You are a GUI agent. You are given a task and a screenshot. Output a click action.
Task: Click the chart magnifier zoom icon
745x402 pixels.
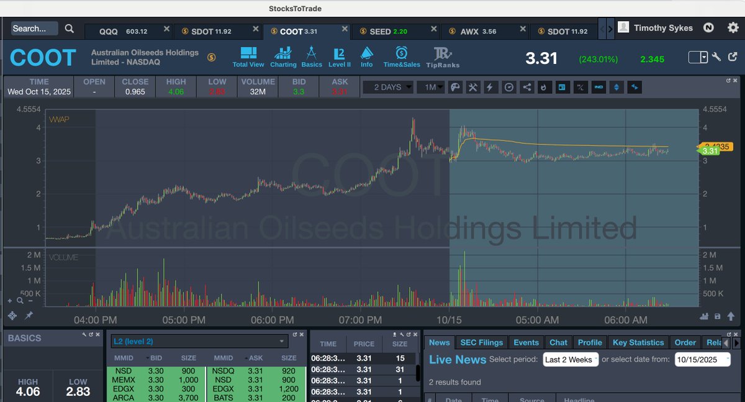(x=20, y=301)
